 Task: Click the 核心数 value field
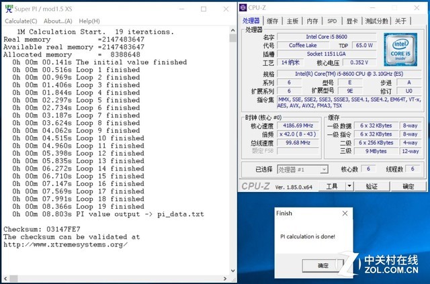pyautogui.click(x=368, y=169)
